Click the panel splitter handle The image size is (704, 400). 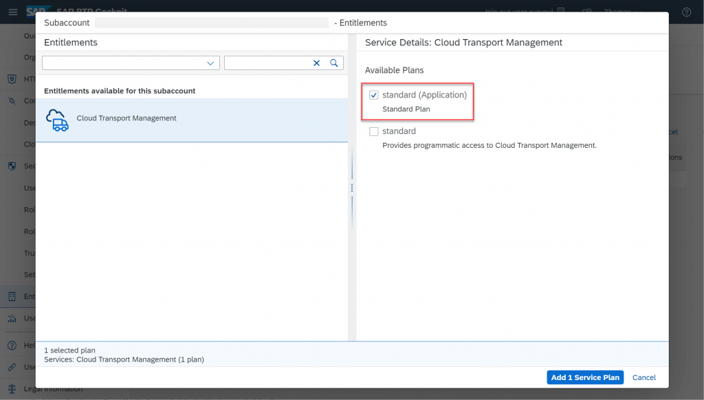[x=352, y=188]
